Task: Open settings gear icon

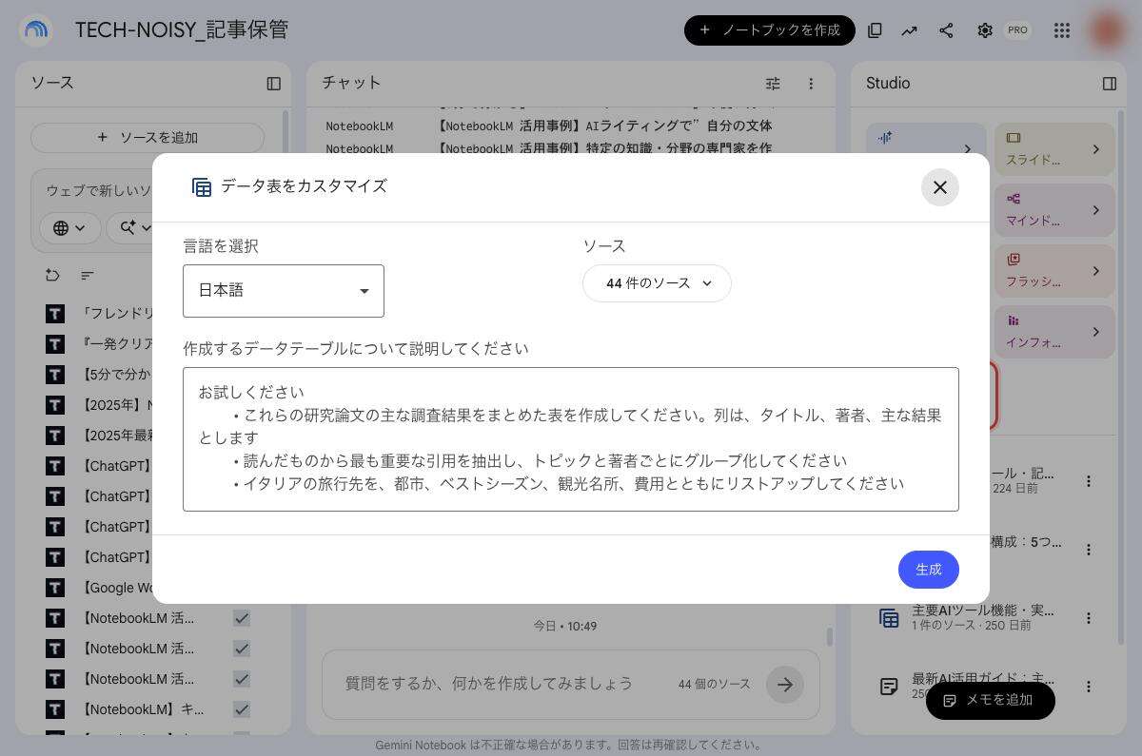Action: [x=985, y=30]
